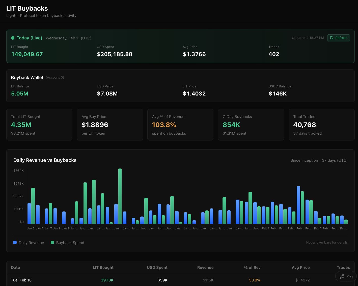Screen dimensions: 358x286
Task: Sort by % of Rev column
Action: [x=252, y=267]
